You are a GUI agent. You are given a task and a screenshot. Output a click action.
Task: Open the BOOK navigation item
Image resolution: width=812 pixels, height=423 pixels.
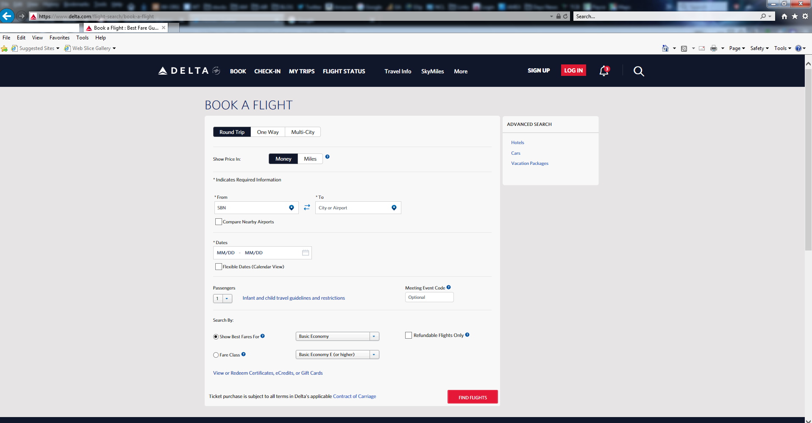click(238, 71)
